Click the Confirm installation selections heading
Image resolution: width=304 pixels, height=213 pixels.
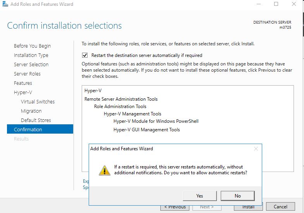[64, 26]
